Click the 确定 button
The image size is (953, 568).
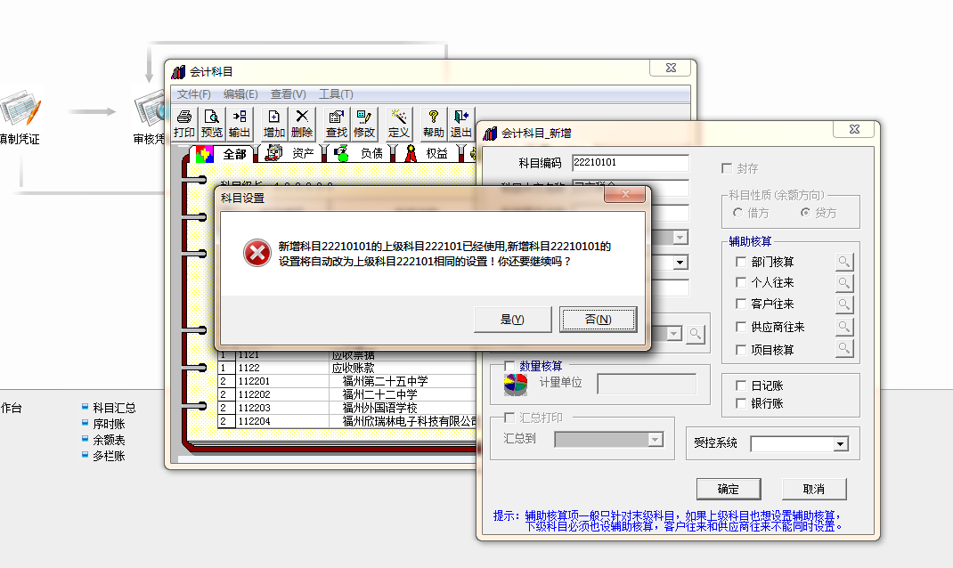tap(729, 489)
